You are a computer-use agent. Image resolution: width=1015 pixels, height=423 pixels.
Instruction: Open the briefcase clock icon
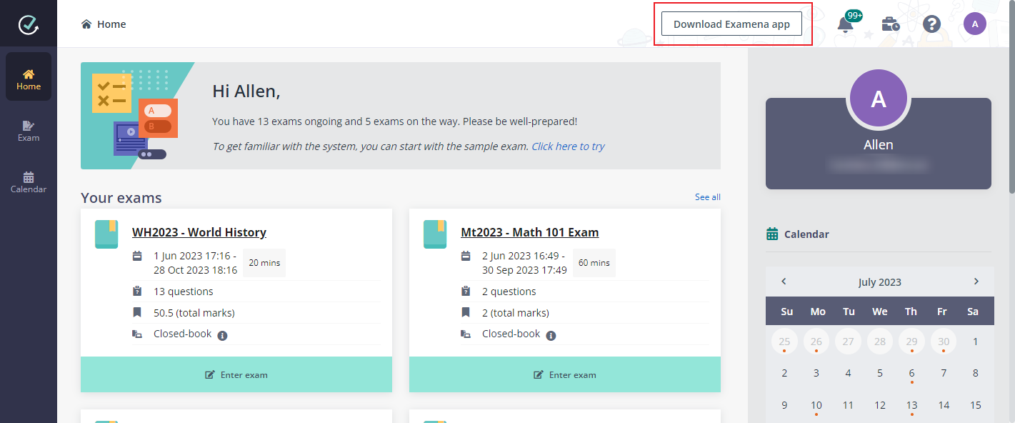pos(890,24)
